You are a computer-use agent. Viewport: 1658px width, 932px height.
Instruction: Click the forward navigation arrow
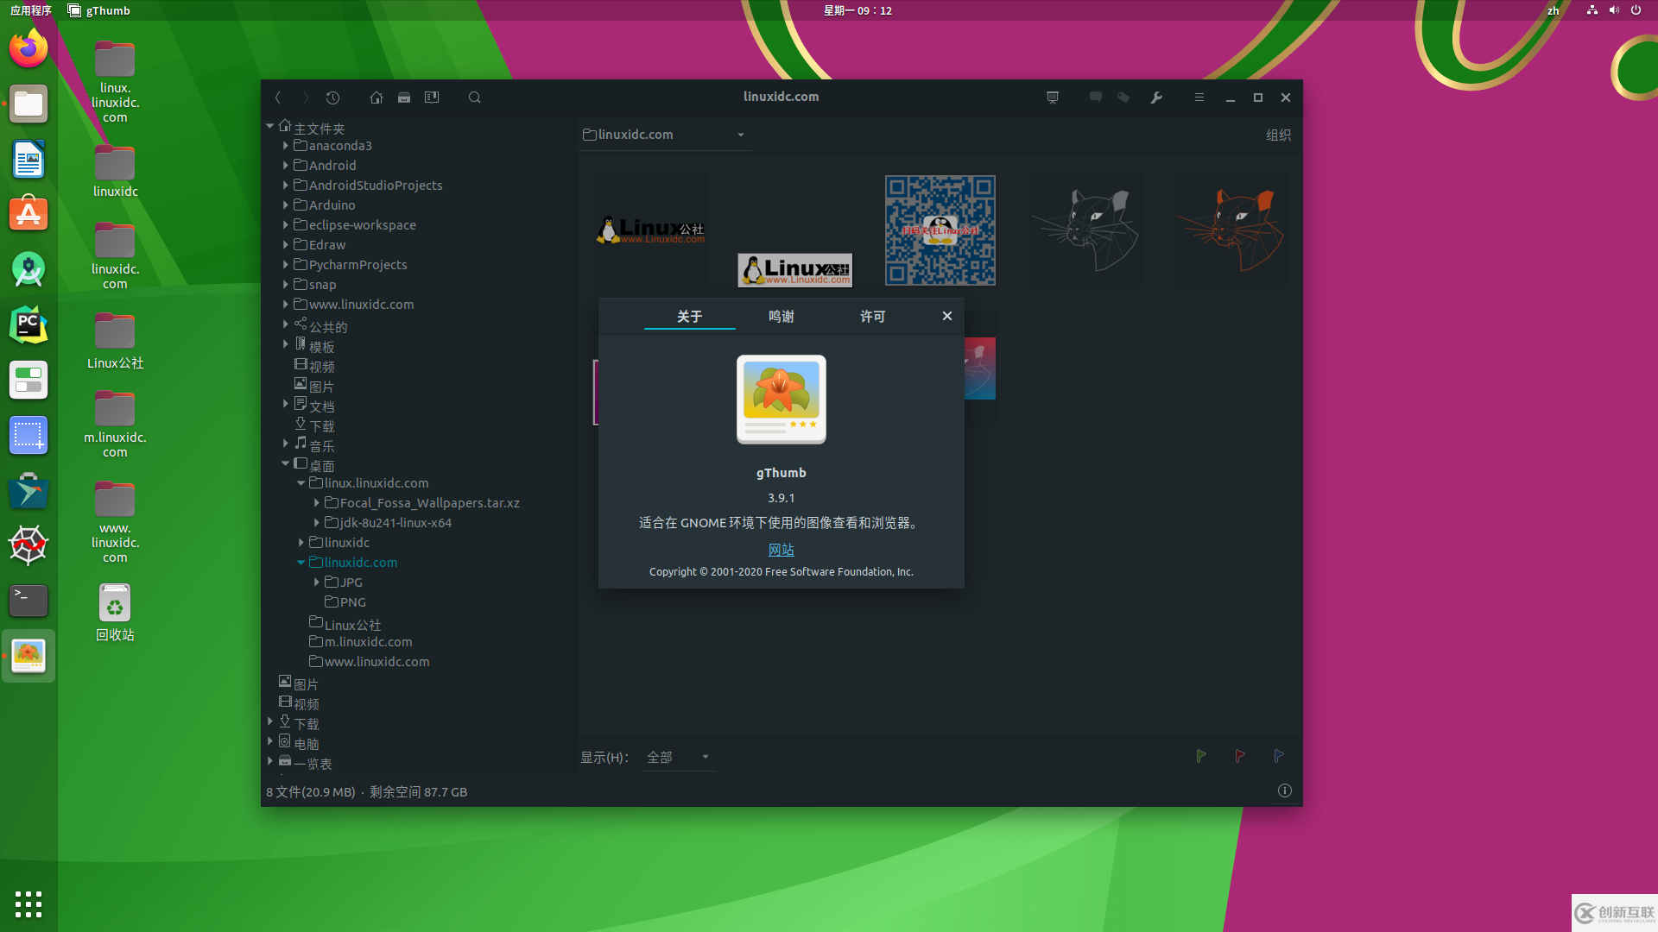point(307,97)
